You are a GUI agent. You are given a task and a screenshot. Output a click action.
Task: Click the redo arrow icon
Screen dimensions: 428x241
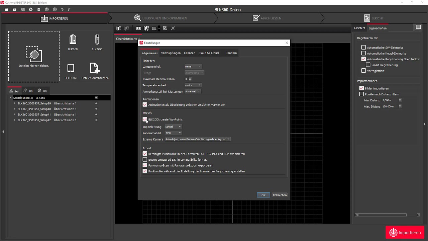click(x=69, y=9)
